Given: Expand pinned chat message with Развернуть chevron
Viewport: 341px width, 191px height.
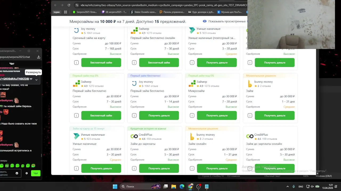Looking at the screenshot, I should [x=36, y=79].
